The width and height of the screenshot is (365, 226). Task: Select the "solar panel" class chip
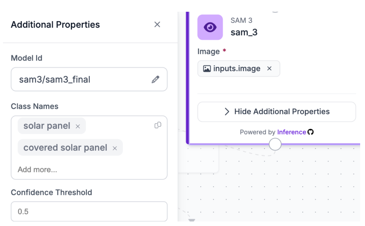pyautogui.click(x=47, y=126)
